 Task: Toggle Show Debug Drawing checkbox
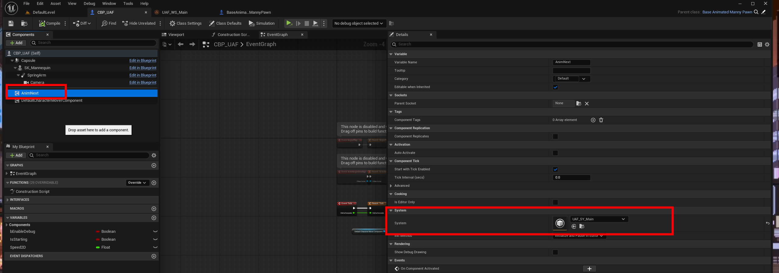click(x=555, y=252)
